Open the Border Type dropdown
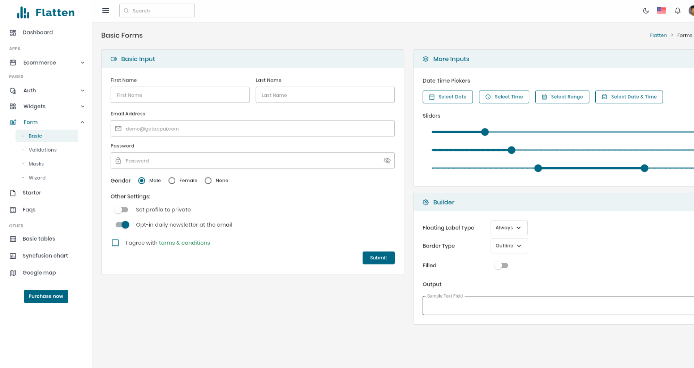The image size is (694, 368). tap(509, 246)
